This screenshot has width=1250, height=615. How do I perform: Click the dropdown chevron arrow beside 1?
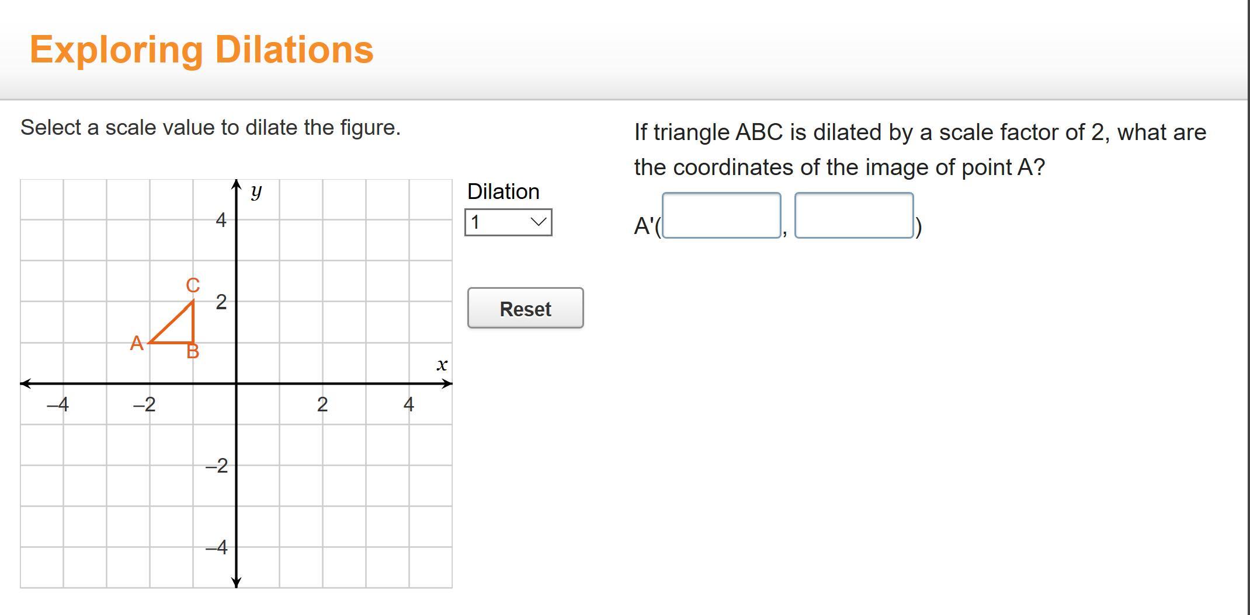[538, 222]
